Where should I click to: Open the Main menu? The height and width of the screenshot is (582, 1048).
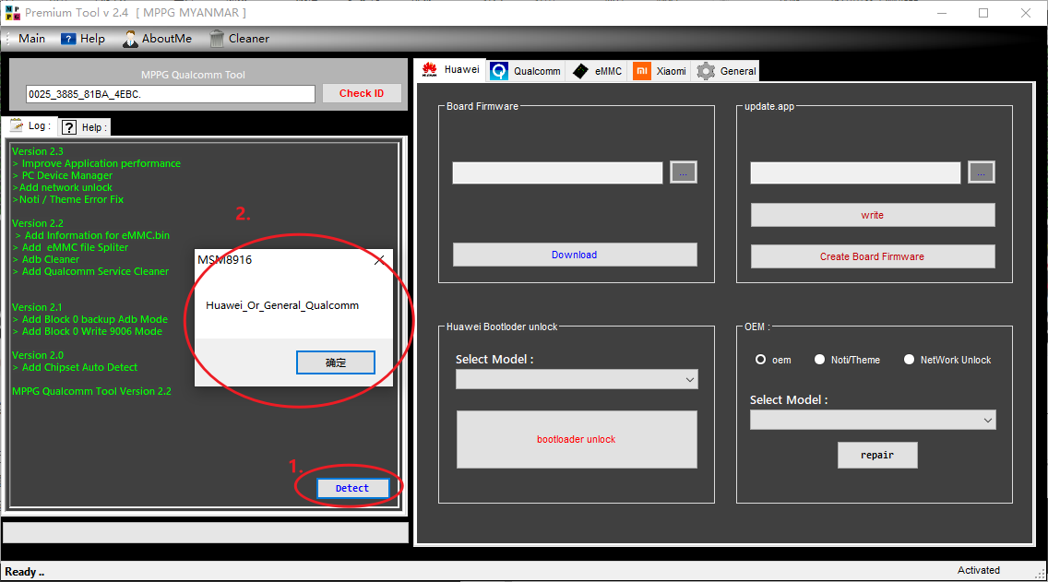31,39
